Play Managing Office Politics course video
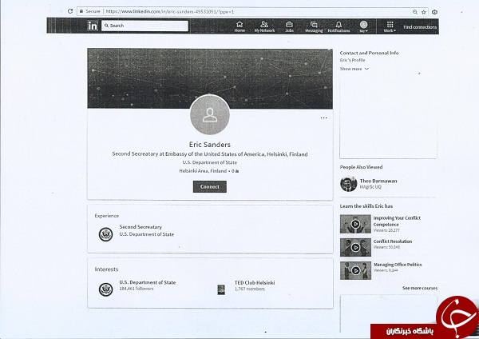Image resolution: width=479 pixels, height=339 pixels. point(355,270)
